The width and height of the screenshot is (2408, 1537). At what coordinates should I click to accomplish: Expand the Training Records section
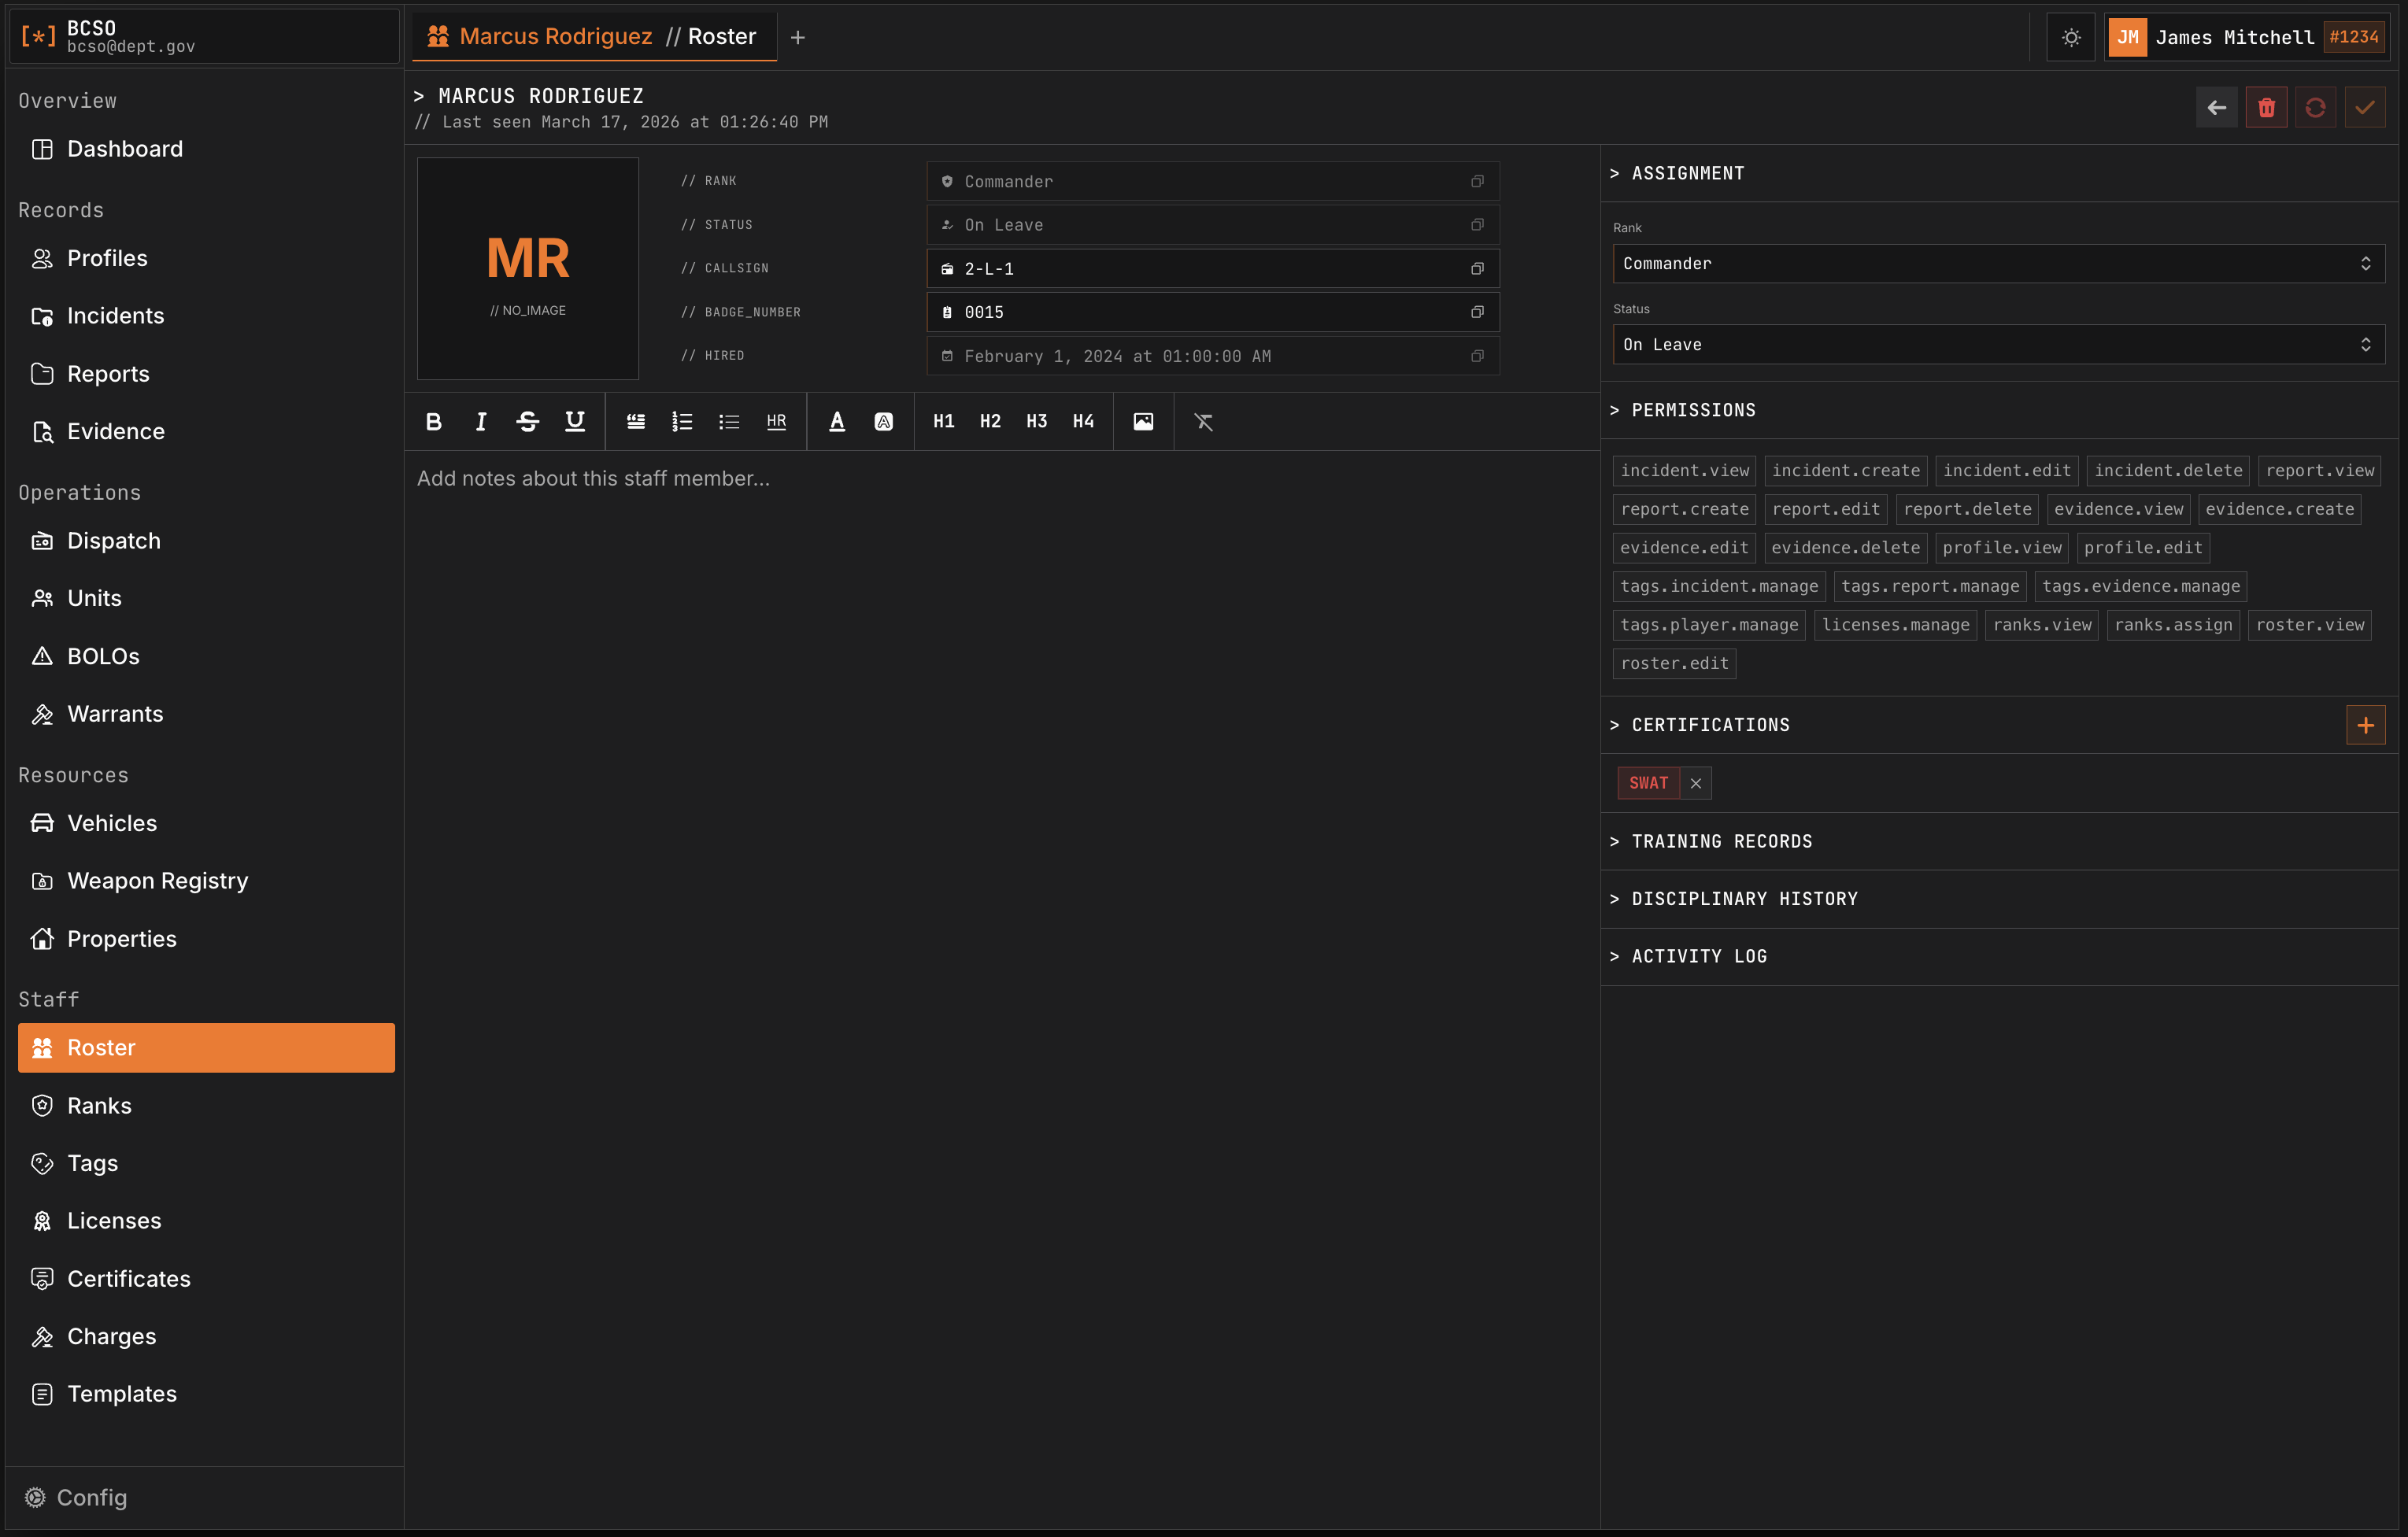coord(1721,842)
